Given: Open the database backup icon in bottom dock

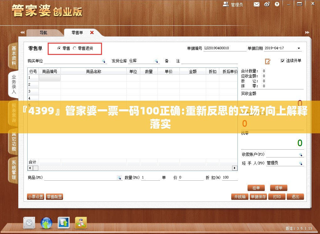Looking at the screenshot, I should coord(64,222).
